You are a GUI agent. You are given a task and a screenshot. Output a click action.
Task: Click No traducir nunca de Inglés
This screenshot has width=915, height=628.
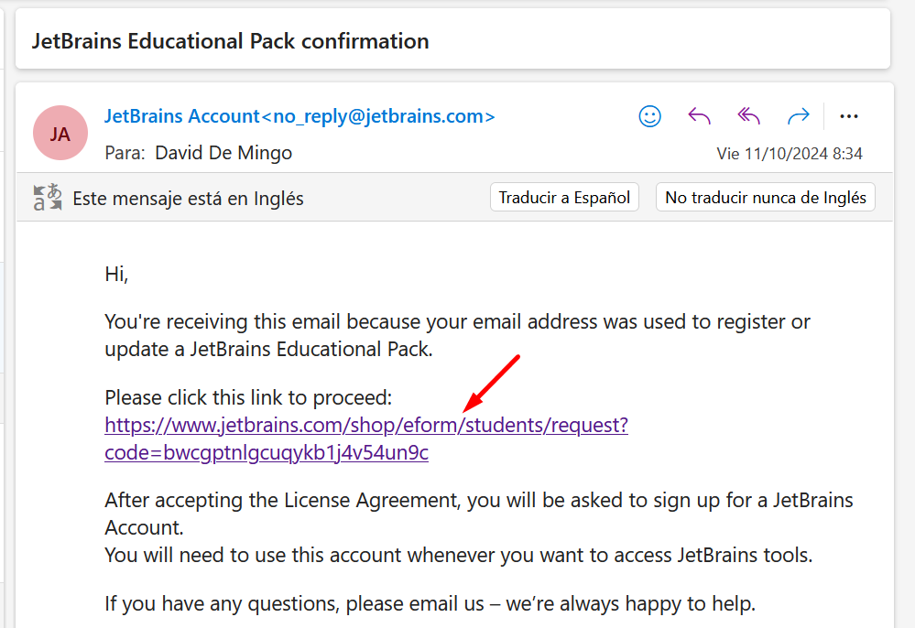click(765, 198)
